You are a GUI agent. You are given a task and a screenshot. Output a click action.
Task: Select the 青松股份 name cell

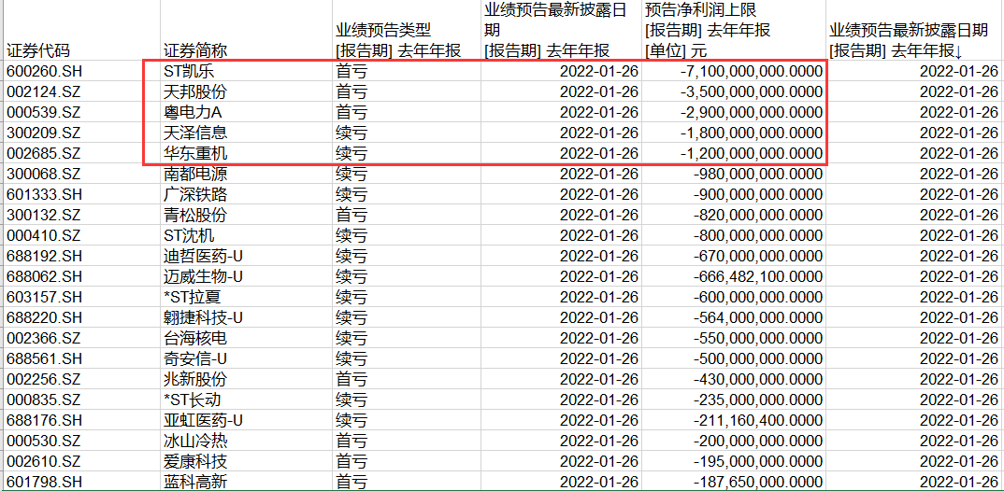tap(247, 215)
